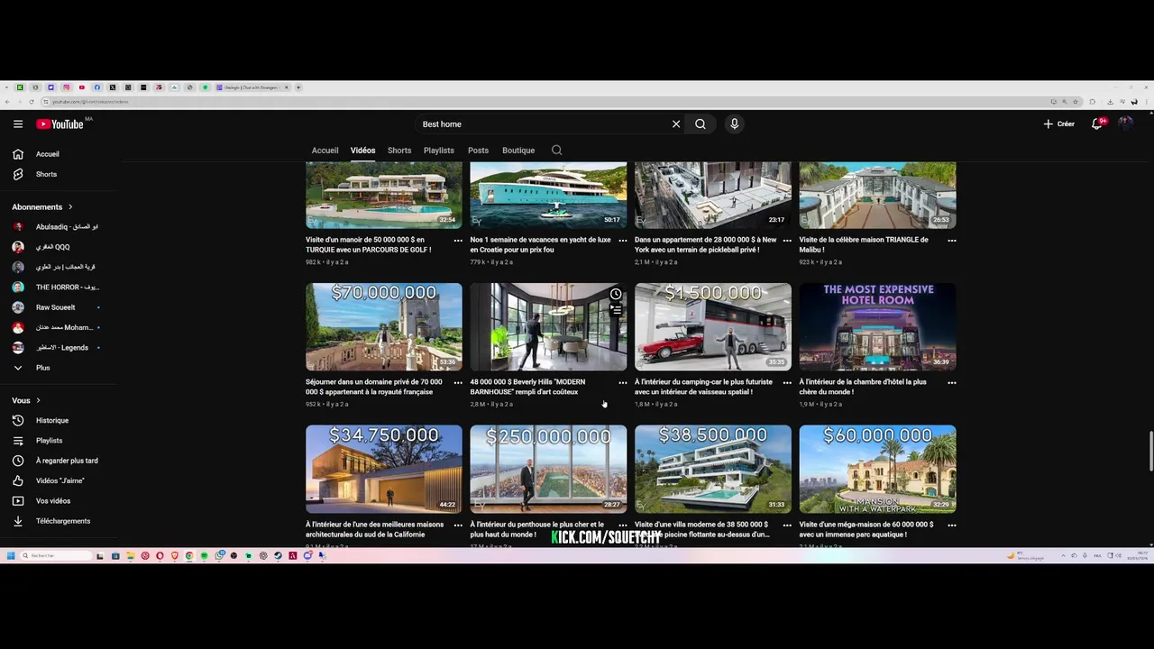Play the $250,000,000 penthouse thumbnail

(548, 470)
